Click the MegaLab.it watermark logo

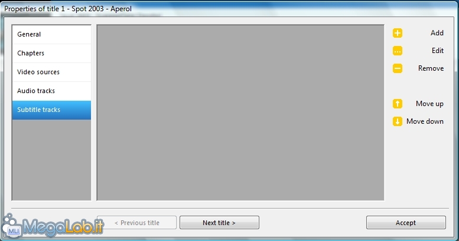(x=53, y=226)
